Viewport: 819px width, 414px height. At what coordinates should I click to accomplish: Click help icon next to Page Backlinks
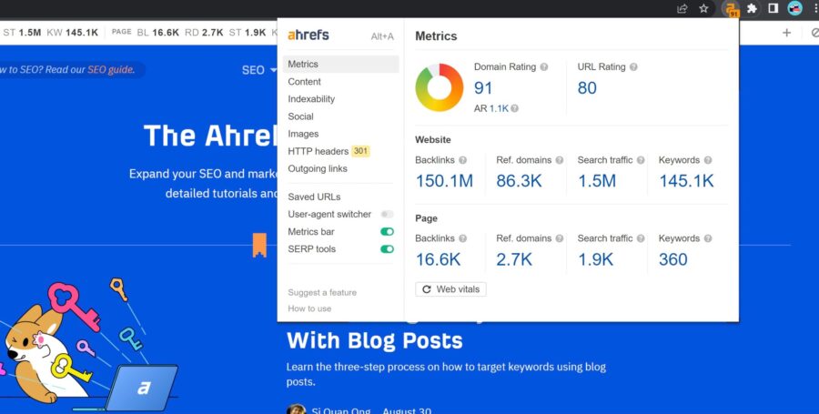click(462, 238)
